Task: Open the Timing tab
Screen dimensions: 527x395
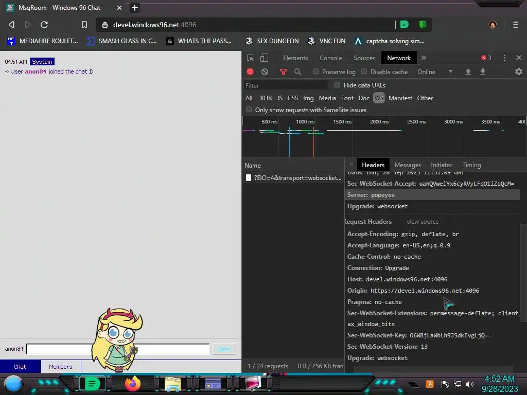Action: 471,165
